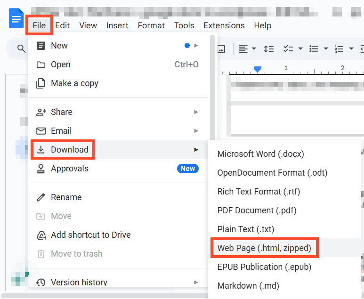Click the insert image toolbar icon
Image resolution: width=364 pixels, height=299 pixels.
[x=221, y=49]
